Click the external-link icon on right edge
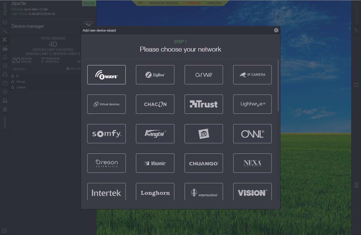The width and height of the screenshot is (361, 235). pos(356,85)
